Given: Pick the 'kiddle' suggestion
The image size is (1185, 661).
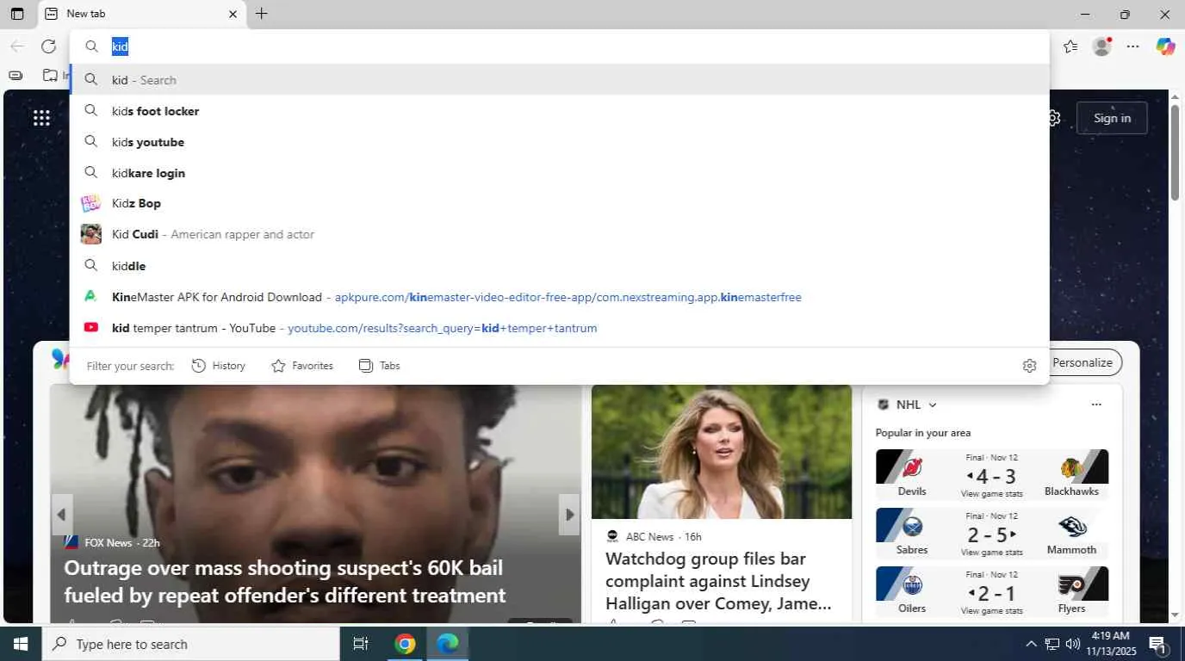Looking at the screenshot, I should pos(560,266).
